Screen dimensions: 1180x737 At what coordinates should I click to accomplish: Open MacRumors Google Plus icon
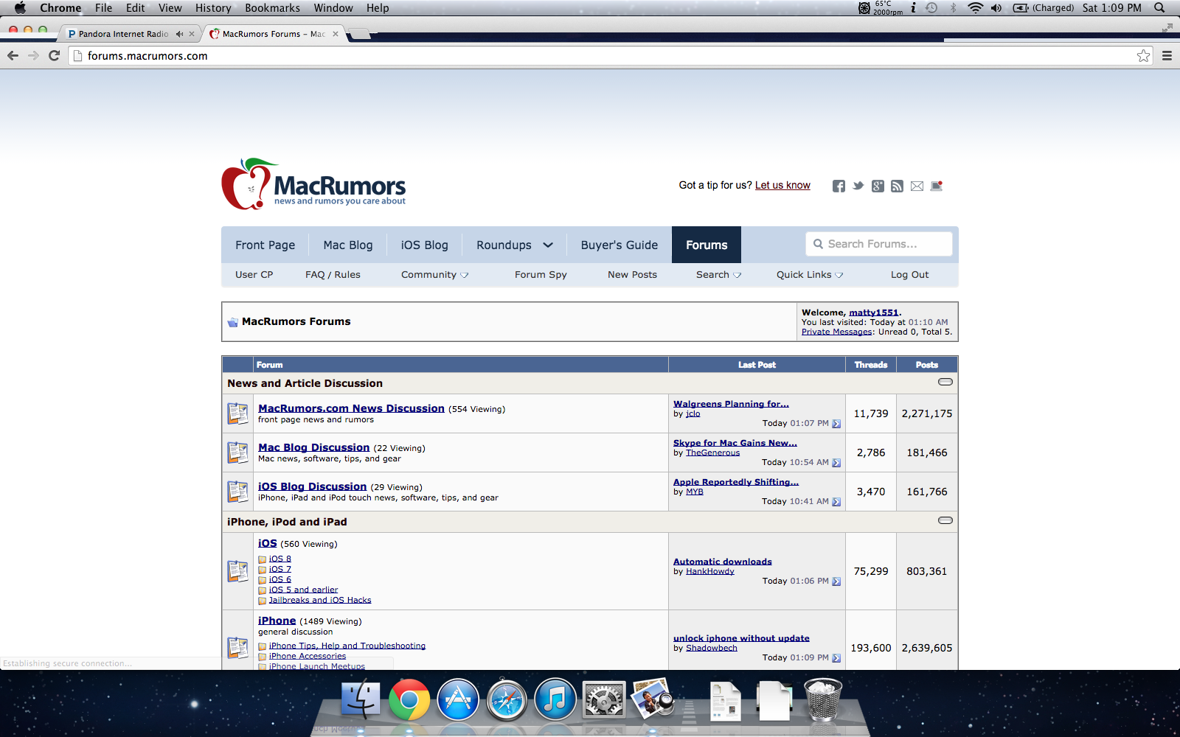pyautogui.click(x=878, y=186)
